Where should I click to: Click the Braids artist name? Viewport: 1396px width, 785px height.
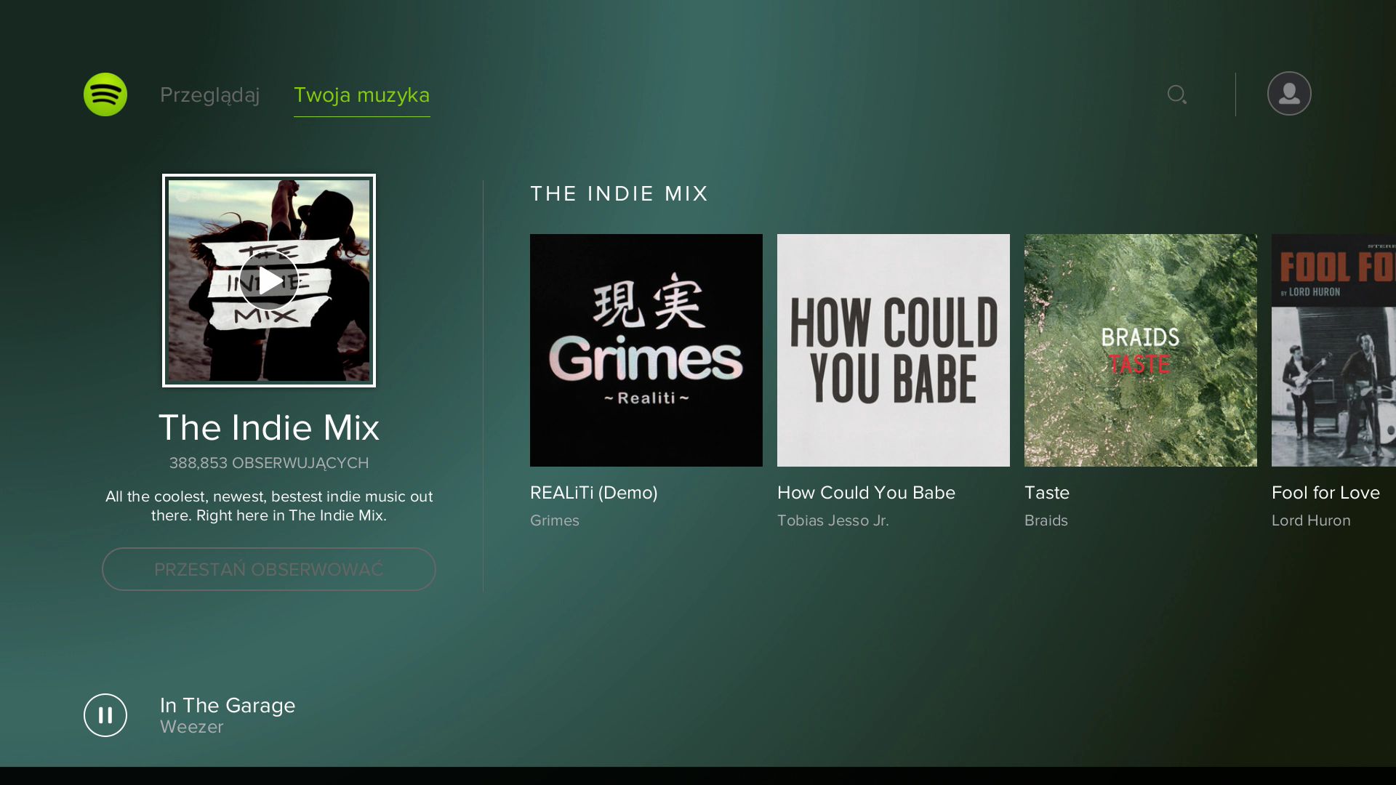1046,520
